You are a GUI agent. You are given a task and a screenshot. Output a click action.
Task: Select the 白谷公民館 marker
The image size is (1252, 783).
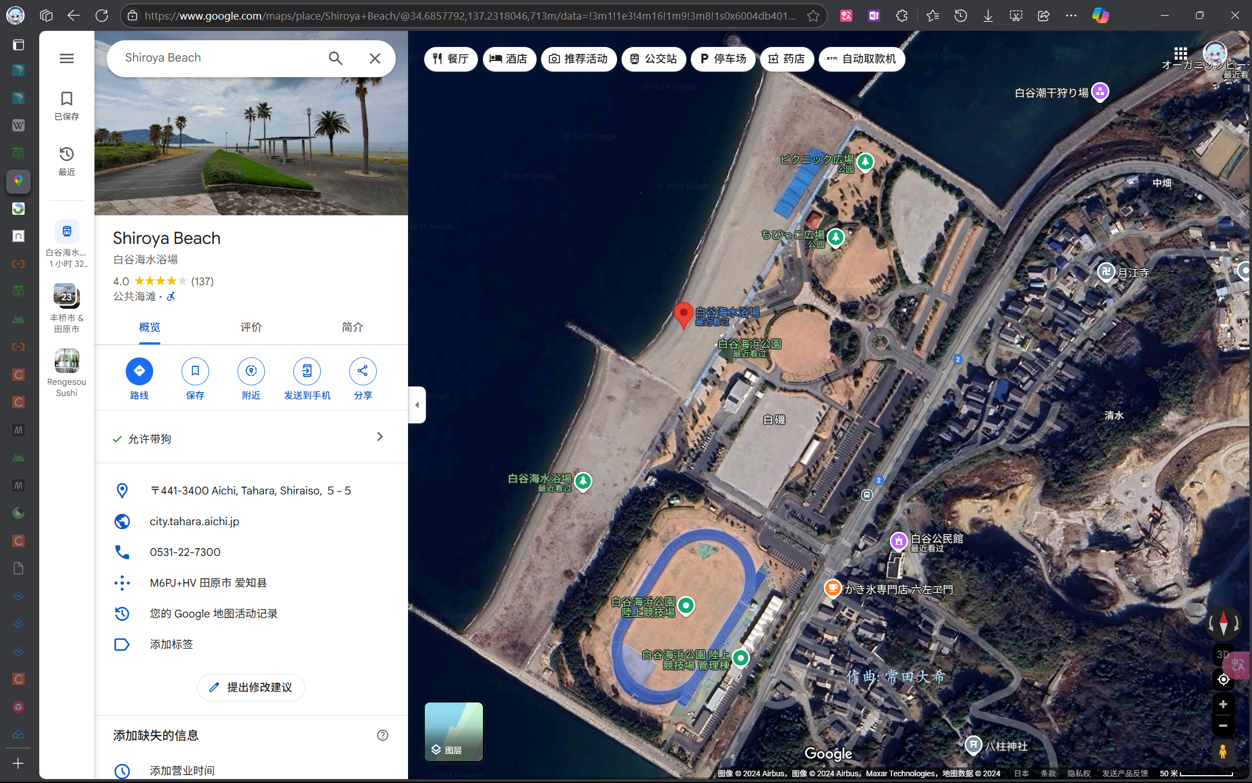coord(898,541)
